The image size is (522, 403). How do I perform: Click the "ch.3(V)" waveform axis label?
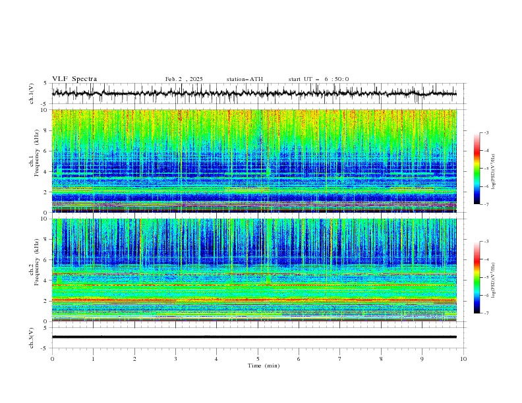[x=32, y=338]
